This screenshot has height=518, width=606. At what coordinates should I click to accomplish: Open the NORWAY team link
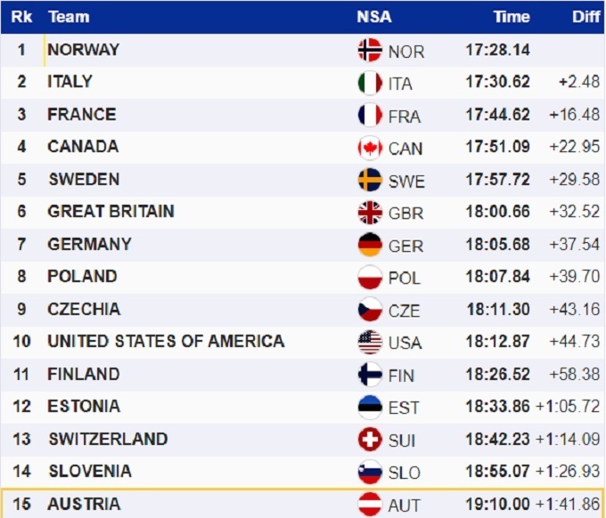pos(83,50)
